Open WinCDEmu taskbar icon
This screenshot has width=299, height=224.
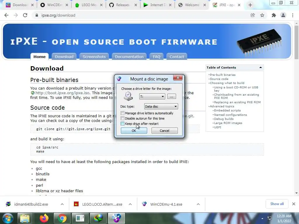pos(116,218)
